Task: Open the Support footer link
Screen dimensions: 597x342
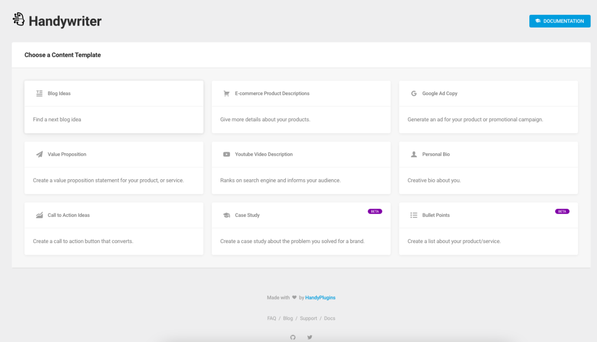Action: 308,318
